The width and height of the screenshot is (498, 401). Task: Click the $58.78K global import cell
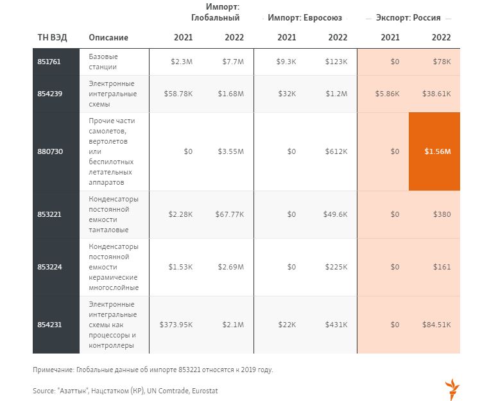click(x=179, y=94)
